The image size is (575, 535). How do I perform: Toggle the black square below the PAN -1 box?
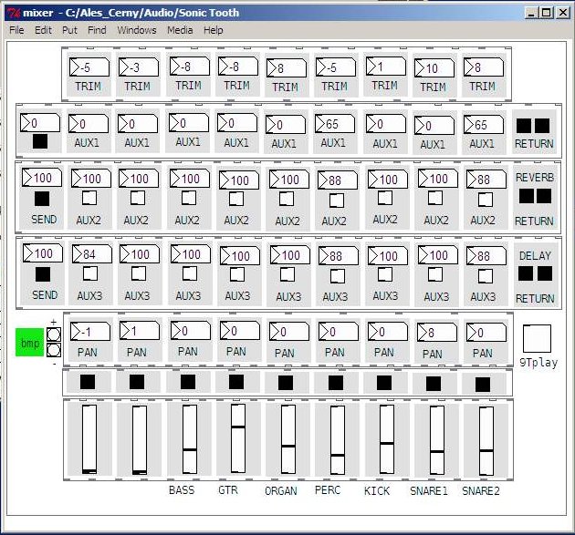point(88,382)
